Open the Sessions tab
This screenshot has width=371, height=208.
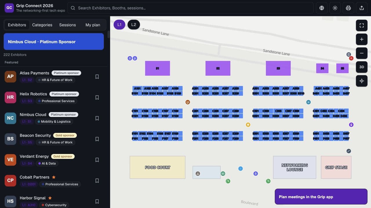tap(68, 25)
